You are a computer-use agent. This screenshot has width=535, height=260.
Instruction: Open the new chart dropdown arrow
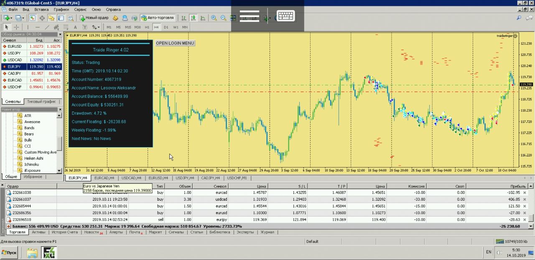click(12, 18)
